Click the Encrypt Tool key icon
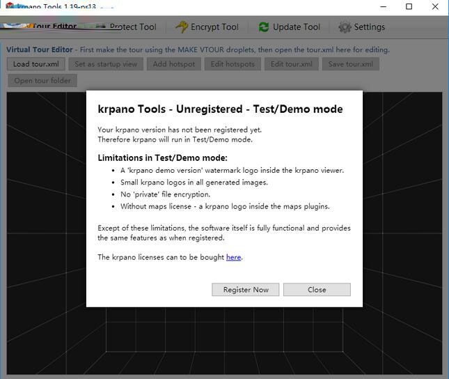This screenshot has height=379, width=449. click(x=182, y=27)
